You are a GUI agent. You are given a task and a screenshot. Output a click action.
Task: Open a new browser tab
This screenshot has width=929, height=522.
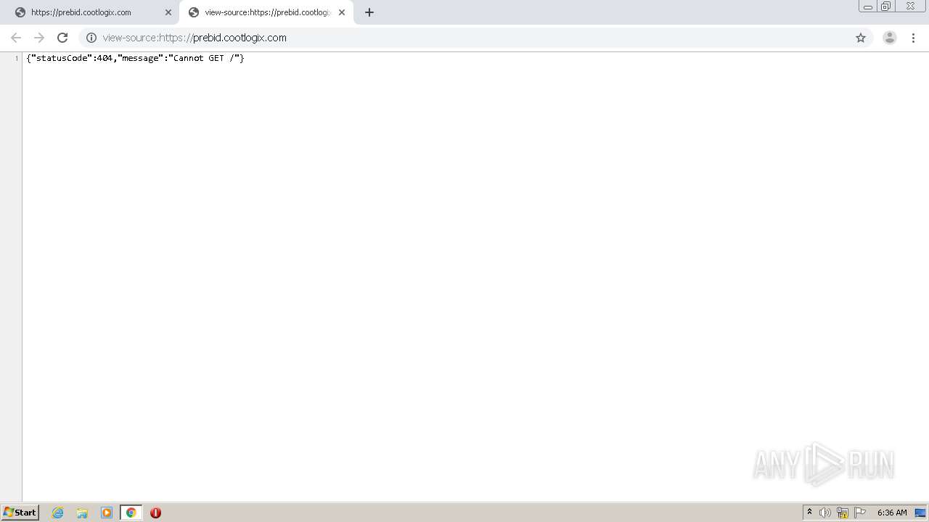click(369, 12)
